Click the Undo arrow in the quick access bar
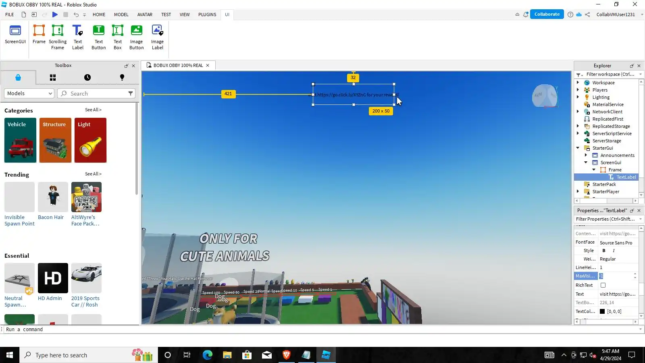Image resolution: width=645 pixels, height=363 pixels. tap(76, 15)
